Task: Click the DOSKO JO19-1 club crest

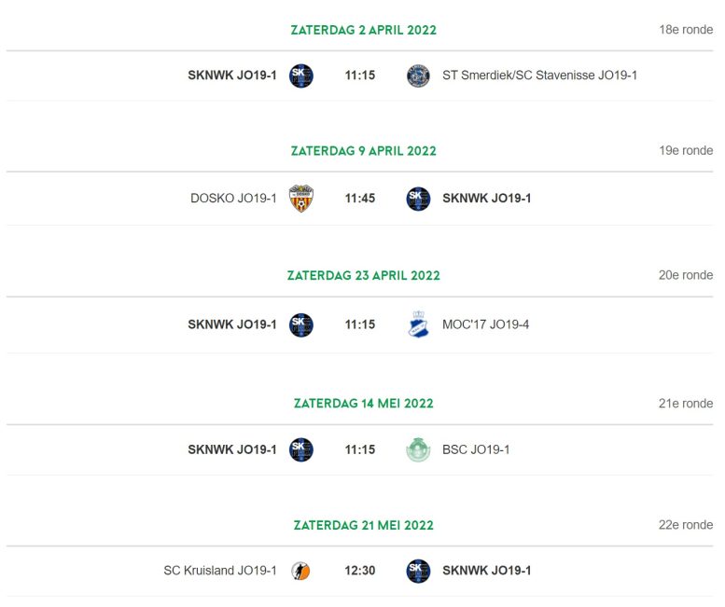Action: 301,199
